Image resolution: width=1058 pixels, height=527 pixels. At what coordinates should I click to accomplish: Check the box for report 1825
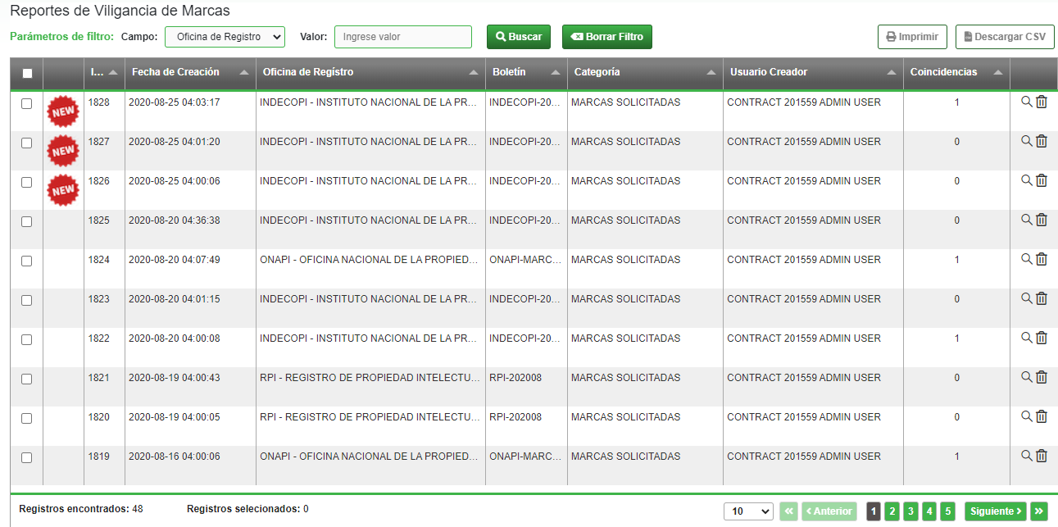(27, 221)
